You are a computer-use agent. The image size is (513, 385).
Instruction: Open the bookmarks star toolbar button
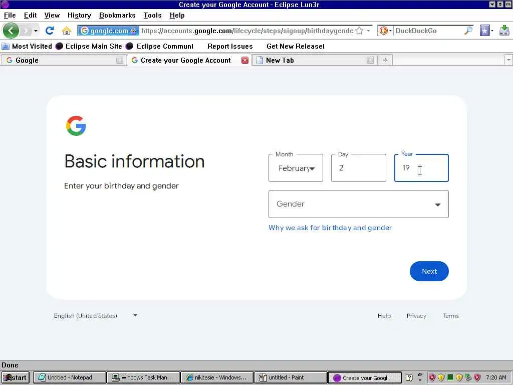pos(486,31)
